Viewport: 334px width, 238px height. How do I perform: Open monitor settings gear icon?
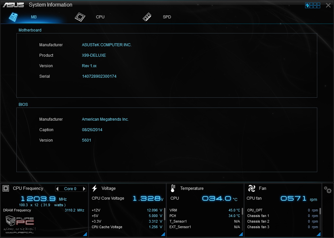coord(328,190)
